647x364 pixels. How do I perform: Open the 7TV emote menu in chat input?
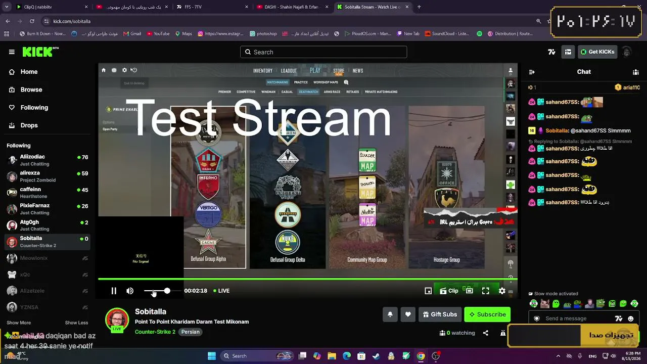pyautogui.click(x=619, y=318)
